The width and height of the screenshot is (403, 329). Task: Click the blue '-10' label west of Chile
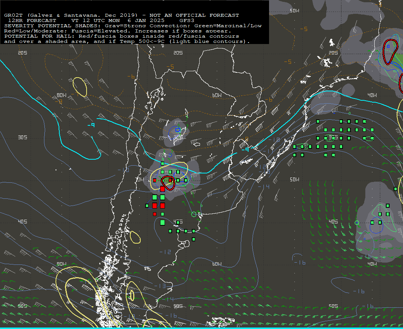[x=123, y=170]
